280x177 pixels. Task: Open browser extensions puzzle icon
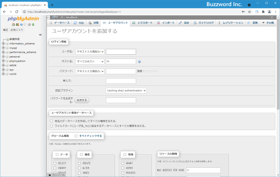tap(263, 12)
